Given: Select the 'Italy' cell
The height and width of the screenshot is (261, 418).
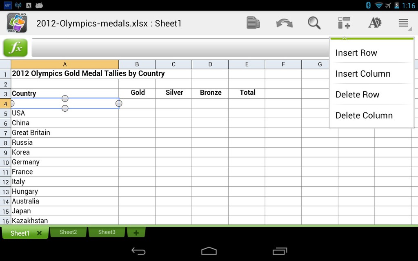Looking at the screenshot, I should [65, 181].
